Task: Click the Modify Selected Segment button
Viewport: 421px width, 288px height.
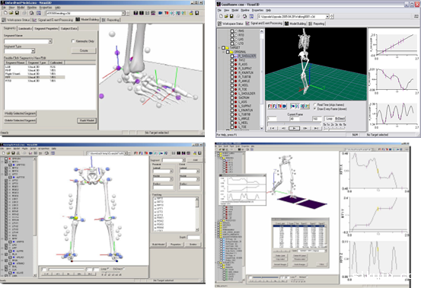Action: click(20, 114)
